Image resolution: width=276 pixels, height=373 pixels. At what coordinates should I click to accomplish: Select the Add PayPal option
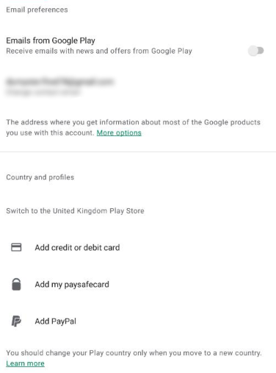(x=138, y=321)
